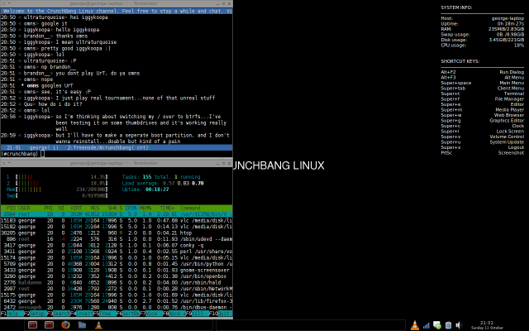Sort htop by the Command column header
529x331 pixels.
(190, 208)
